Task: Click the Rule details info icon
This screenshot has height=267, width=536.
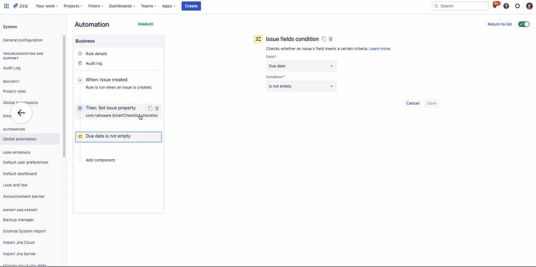Action: pos(80,54)
